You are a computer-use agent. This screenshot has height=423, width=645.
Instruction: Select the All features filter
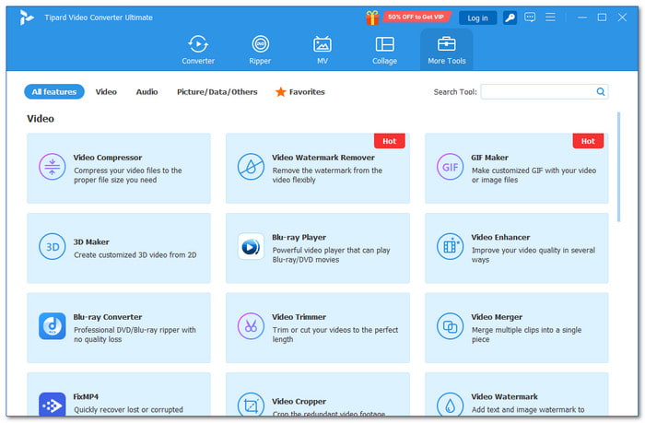coord(54,92)
